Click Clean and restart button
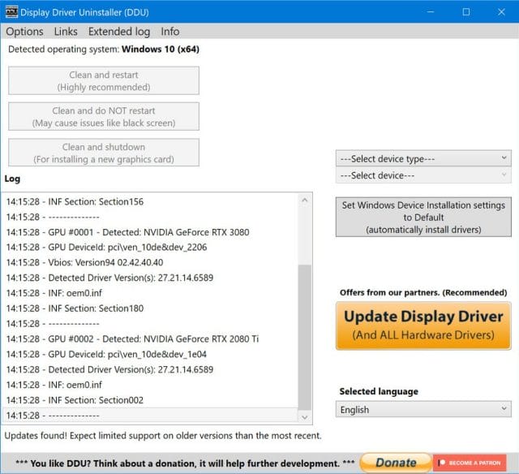This screenshot has height=474, width=519. point(104,81)
